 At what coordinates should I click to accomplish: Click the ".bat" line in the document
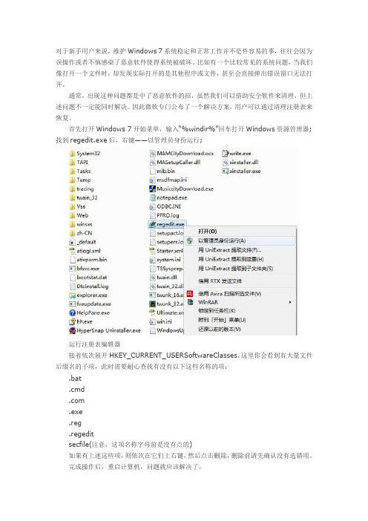[75, 379]
